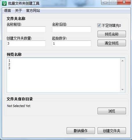Open the 官方网站 menu item

pos(33,10)
